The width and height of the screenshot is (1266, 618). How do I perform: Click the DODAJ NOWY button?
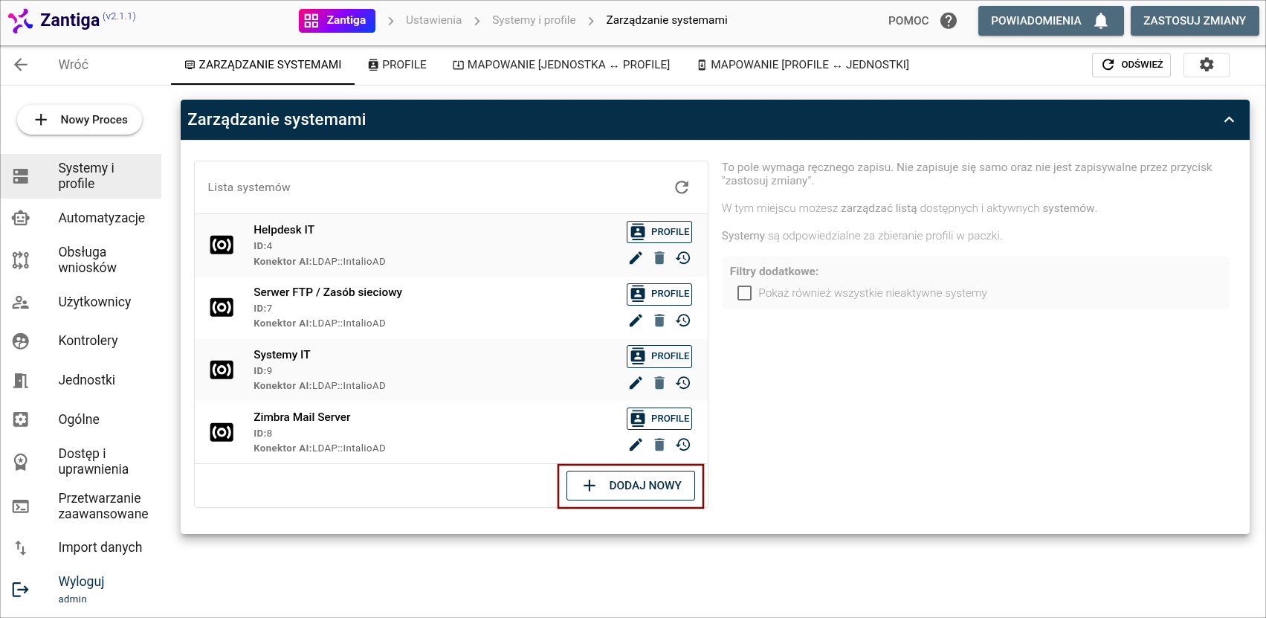(x=630, y=486)
